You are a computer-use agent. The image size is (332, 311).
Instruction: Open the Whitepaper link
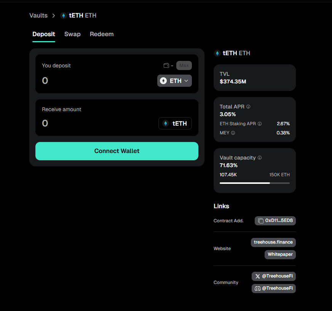280,254
